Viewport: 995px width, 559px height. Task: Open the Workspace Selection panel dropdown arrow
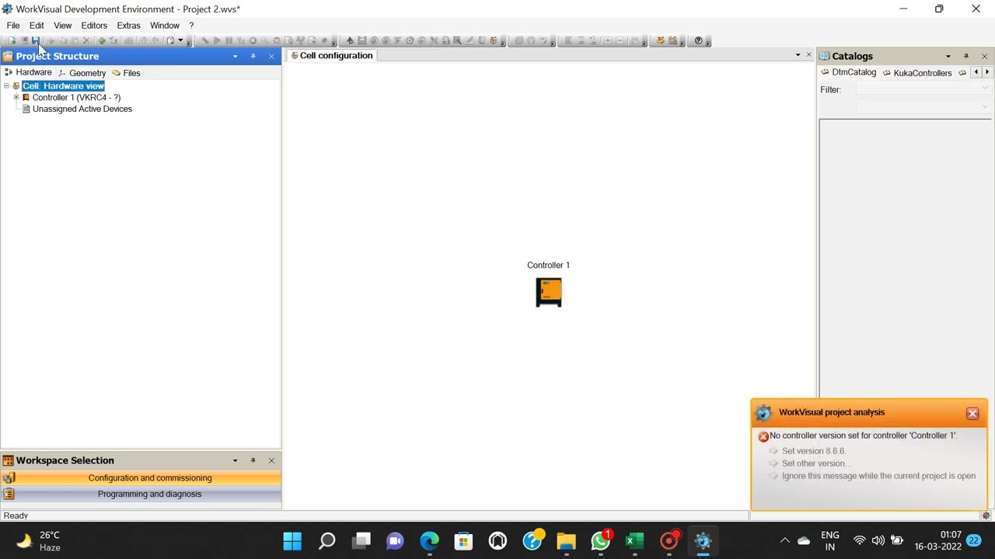(235, 460)
